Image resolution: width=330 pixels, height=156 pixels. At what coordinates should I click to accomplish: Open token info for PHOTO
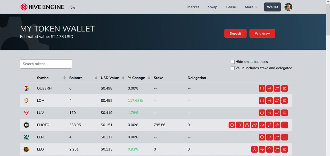point(232,125)
